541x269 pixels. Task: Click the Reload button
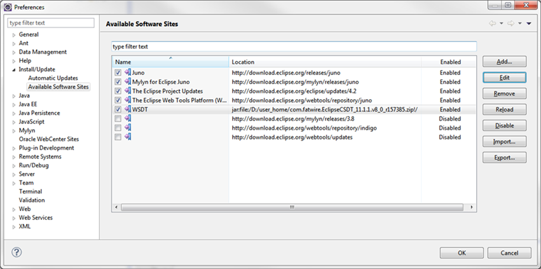(504, 109)
